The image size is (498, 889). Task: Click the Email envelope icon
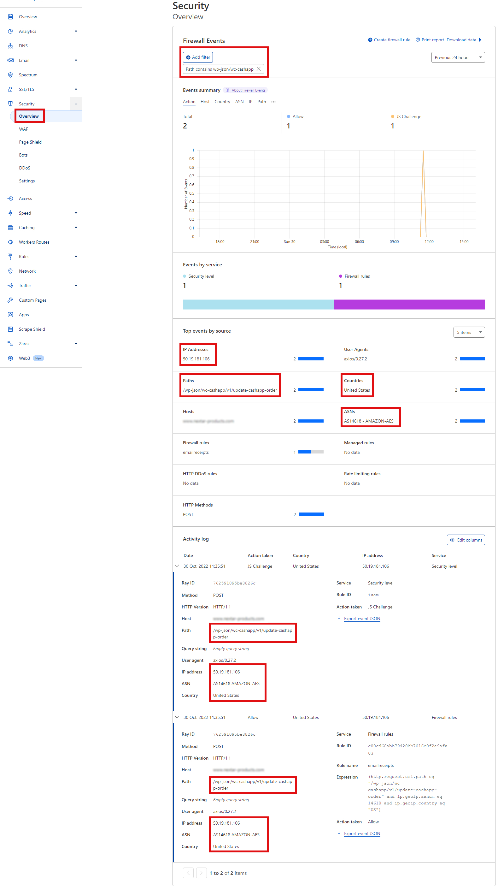pyautogui.click(x=10, y=60)
